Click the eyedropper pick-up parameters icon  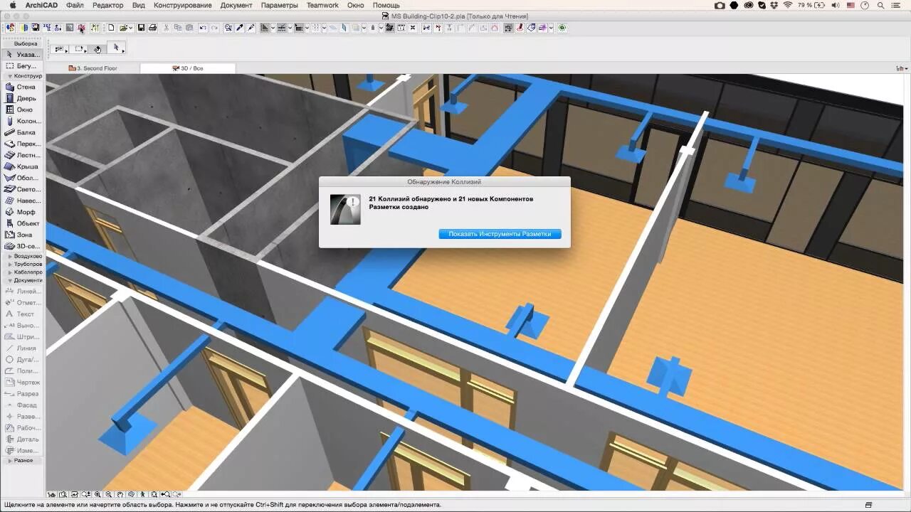tap(240, 28)
